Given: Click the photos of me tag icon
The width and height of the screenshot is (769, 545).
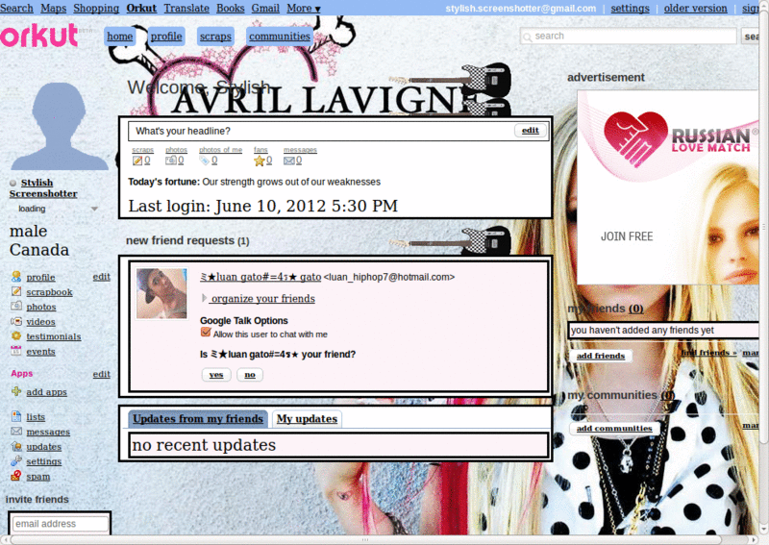Looking at the screenshot, I should pos(205,161).
